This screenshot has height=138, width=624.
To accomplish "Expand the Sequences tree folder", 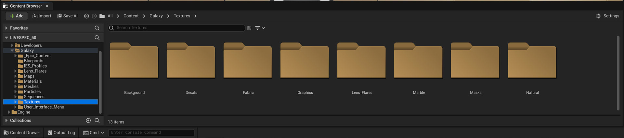I will point(16,97).
